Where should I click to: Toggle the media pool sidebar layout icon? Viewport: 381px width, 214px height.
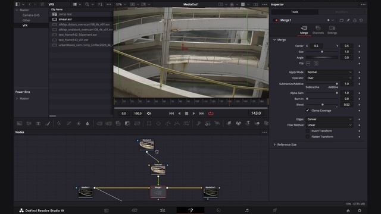click(x=17, y=4)
